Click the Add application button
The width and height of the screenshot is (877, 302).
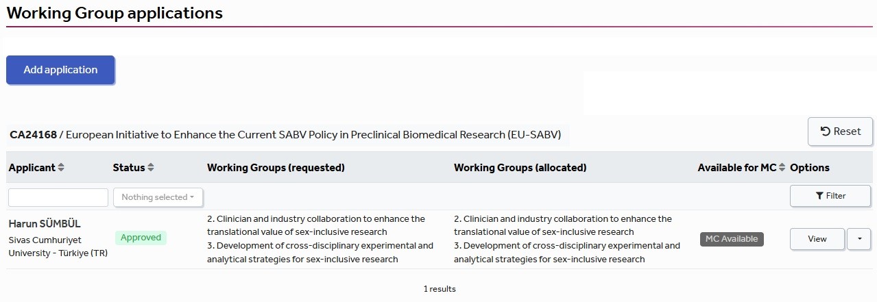pyautogui.click(x=60, y=70)
